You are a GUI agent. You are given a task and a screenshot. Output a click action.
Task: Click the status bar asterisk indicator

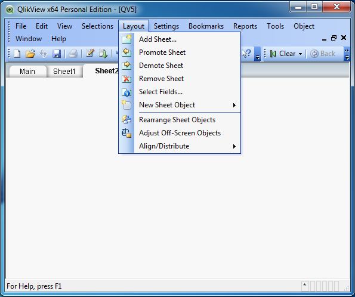pyautogui.click(x=305, y=286)
